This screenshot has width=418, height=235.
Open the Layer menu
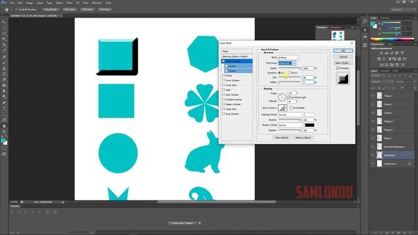pos(40,3)
